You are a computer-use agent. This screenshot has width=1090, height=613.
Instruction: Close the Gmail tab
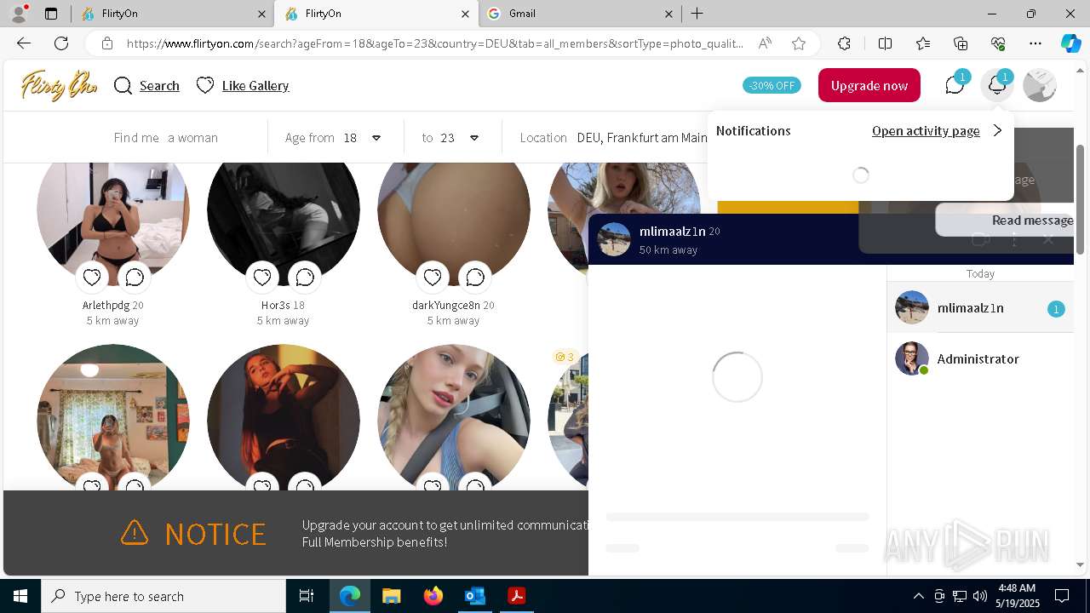pos(668,14)
